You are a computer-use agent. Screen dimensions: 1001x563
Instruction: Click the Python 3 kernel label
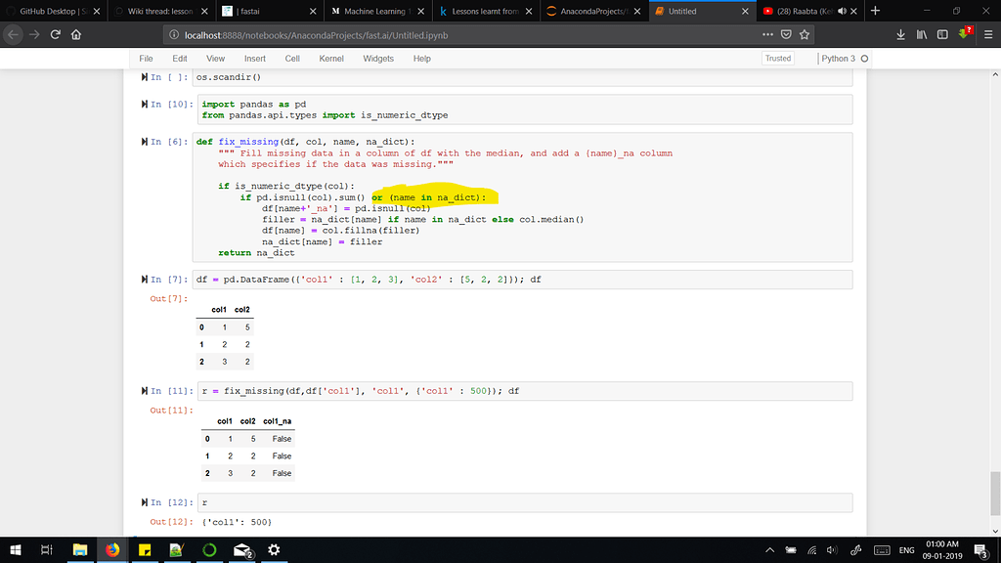click(841, 59)
